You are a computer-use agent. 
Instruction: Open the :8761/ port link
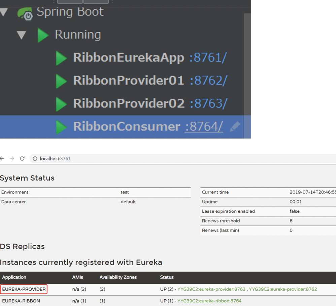click(x=208, y=58)
